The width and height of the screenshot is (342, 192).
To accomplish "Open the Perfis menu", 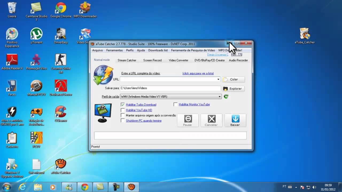I will pos(130,50).
